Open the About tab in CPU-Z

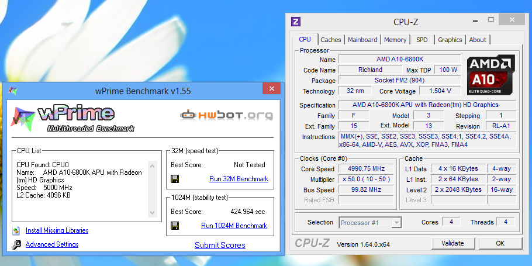click(x=478, y=40)
